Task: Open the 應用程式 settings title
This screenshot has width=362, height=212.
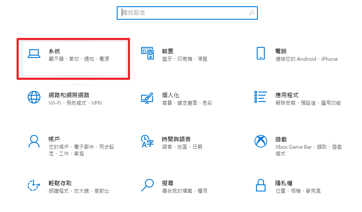Action: tap(287, 95)
